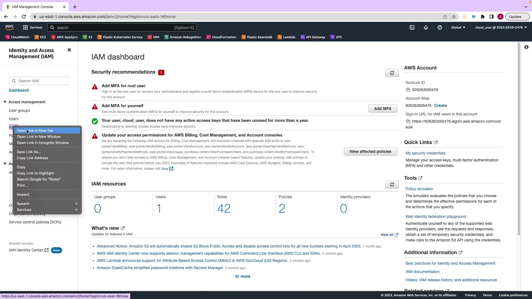The width and height of the screenshot is (532, 299).
Task: Copy the Account ID with copy icon
Action: click(408, 90)
